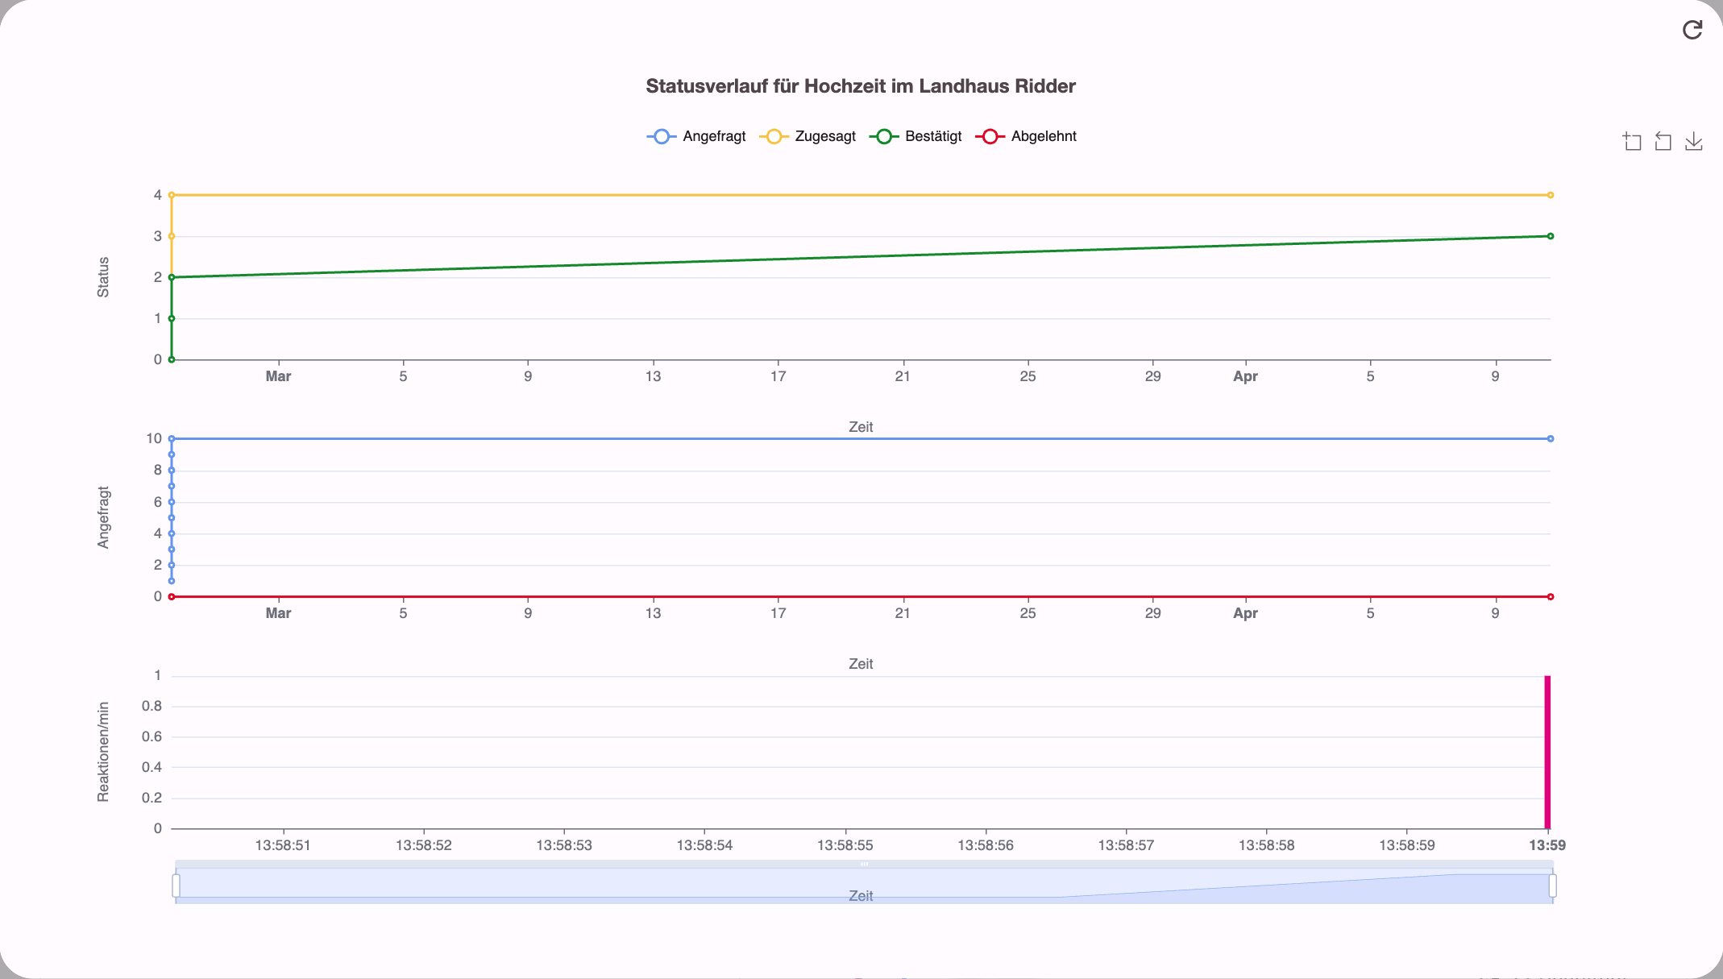
Task: Click the bold 13:59 axis label
Action: click(x=1547, y=845)
